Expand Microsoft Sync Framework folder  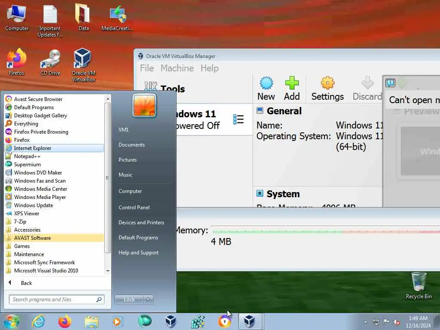click(x=54, y=263)
